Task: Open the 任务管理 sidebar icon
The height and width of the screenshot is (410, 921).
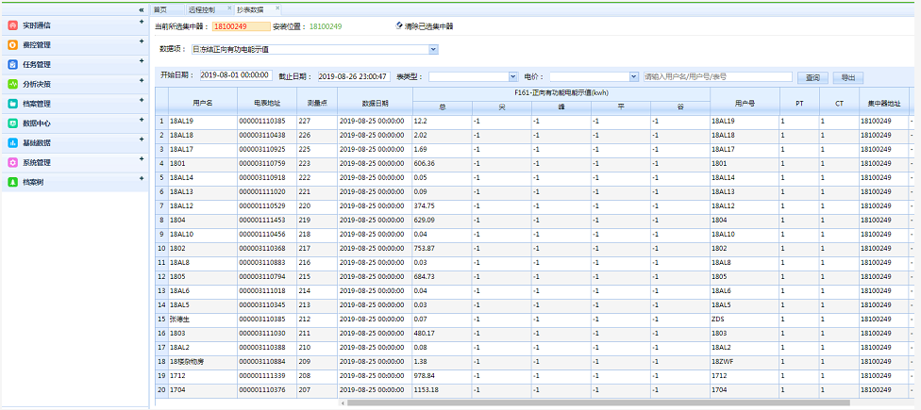Action: [13, 64]
